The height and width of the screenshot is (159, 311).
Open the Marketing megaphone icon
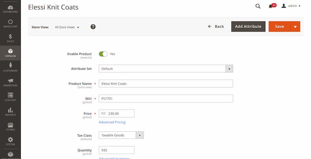point(10,82)
